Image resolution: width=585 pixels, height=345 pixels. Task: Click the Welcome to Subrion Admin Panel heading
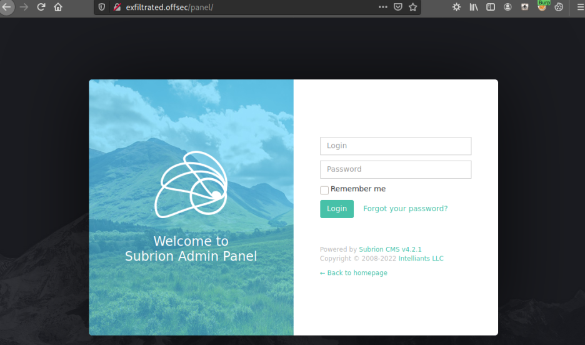(x=191, y=248)
